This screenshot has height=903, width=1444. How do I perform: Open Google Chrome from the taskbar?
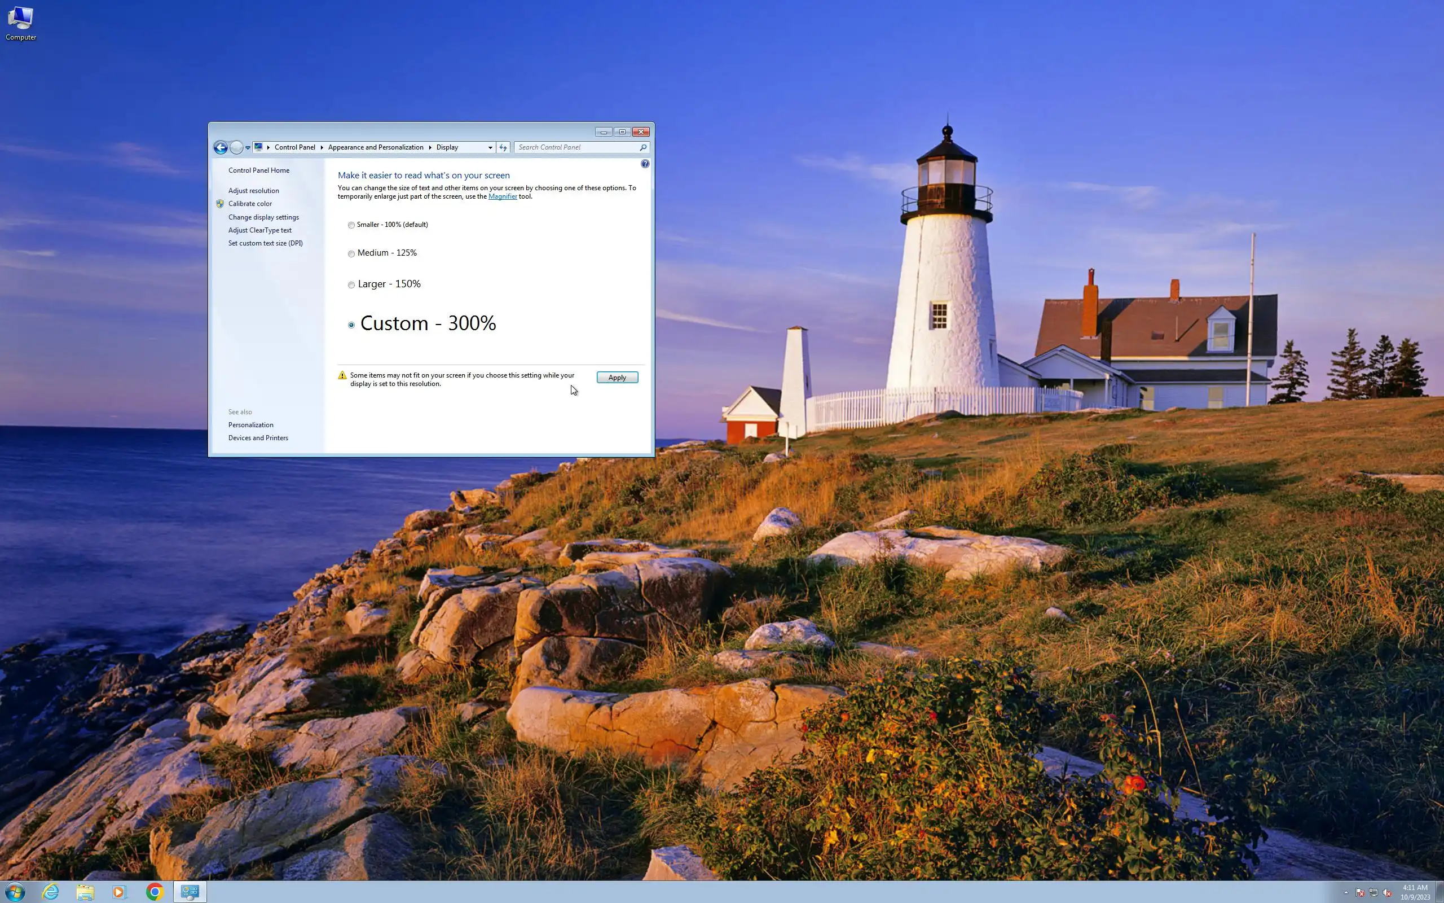click(155, 892)
